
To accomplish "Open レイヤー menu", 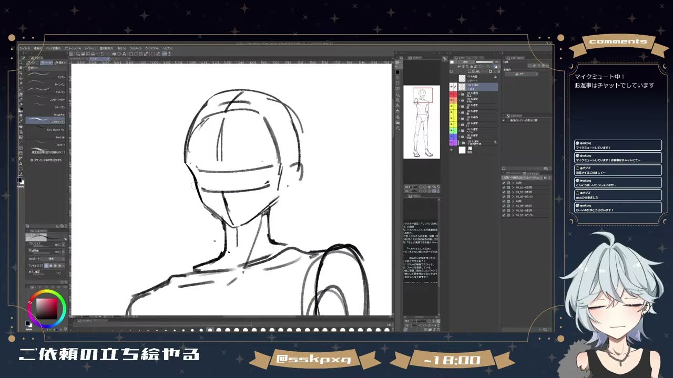I will click(90, 48).
